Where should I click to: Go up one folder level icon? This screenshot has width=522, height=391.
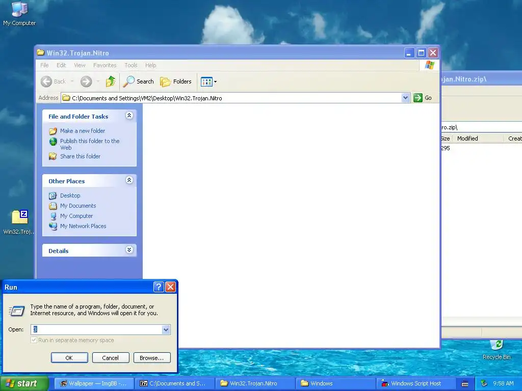coord(111,81)
